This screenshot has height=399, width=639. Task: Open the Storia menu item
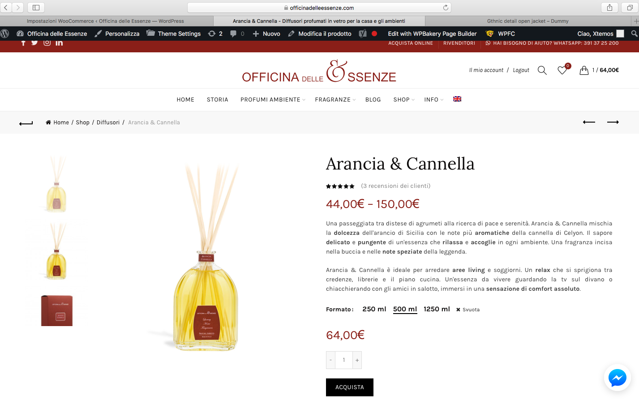coord(218,100)
